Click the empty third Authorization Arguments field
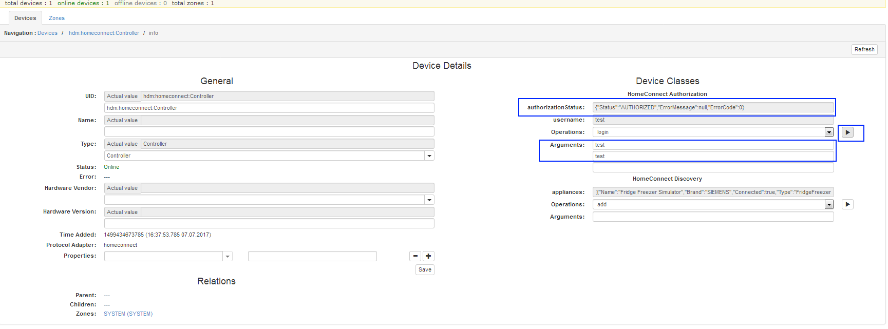Screen dimensions: 888x329 coord(713,167)
